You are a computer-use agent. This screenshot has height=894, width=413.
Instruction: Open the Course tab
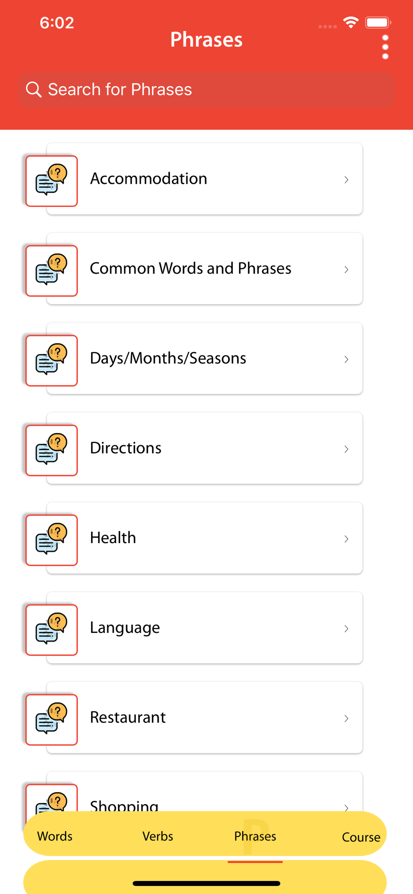pos(361,837)
